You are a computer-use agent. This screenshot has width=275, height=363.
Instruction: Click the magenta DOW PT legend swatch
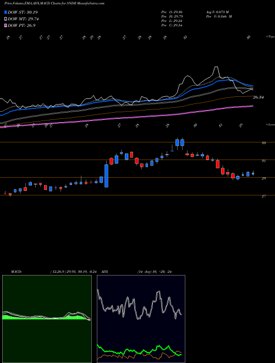[x=5, y=25]
